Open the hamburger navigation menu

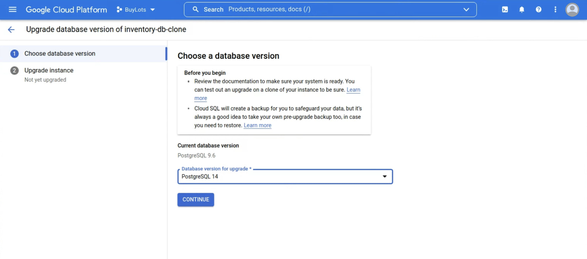coord(12,10)
